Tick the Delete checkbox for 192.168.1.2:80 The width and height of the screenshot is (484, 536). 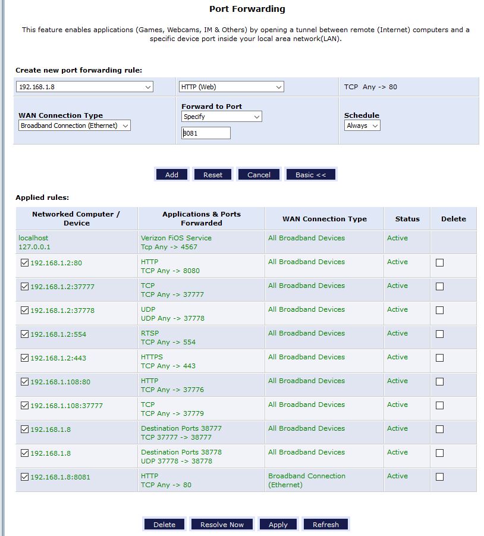pos(439,262)
